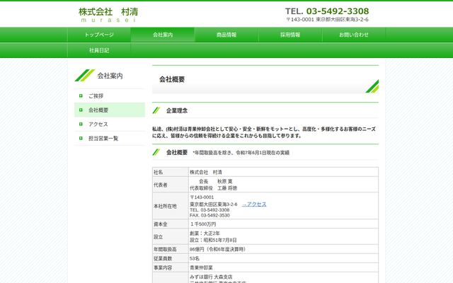This screenshot has width=453, height=283.
Task: Click the 会社概要 page title heading
Action: 172,79
